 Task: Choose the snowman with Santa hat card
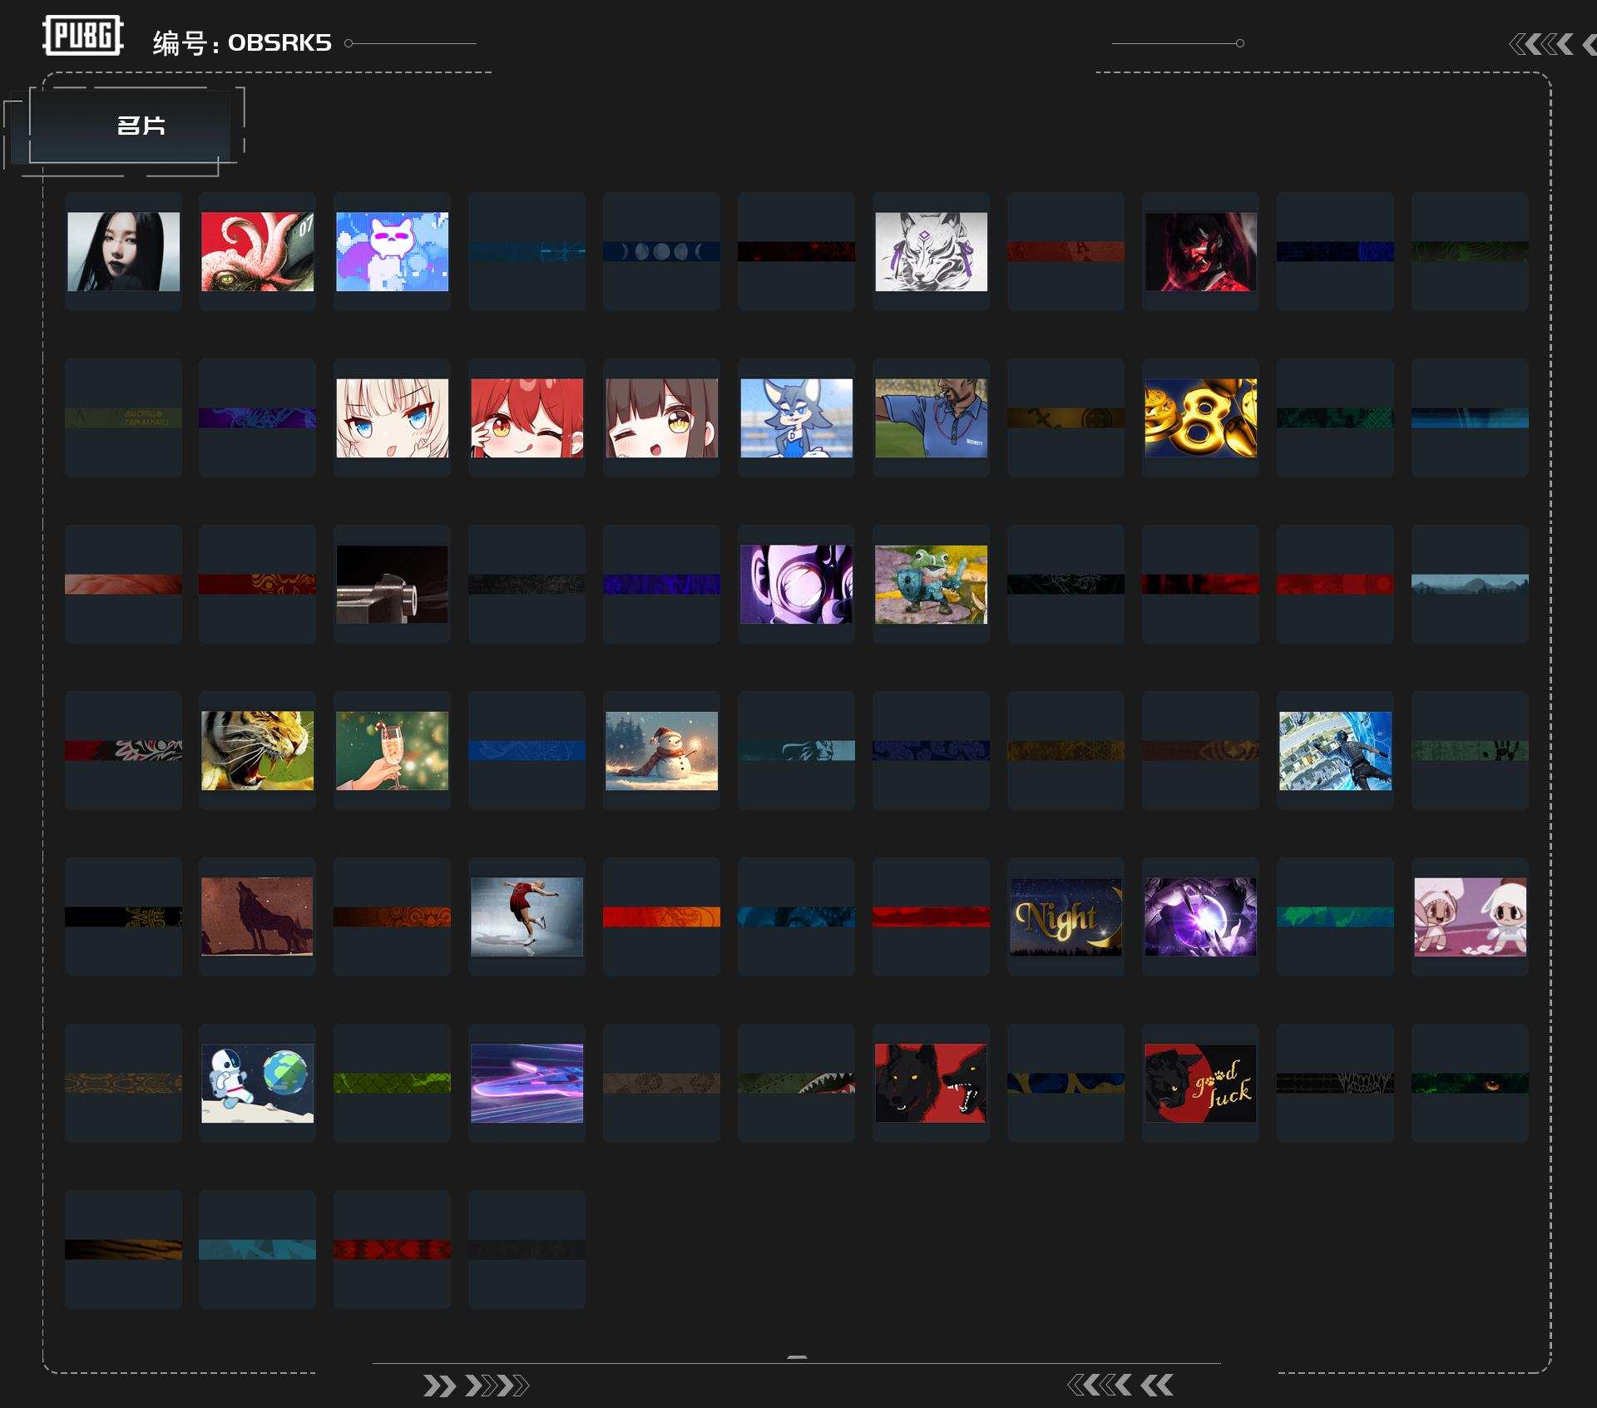[662, 750]
